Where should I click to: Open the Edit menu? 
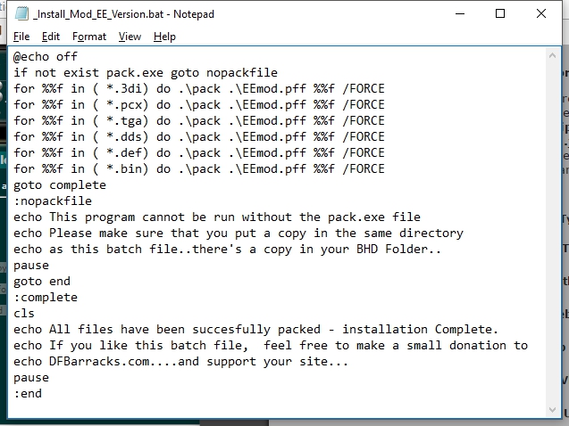pos(50,37)
